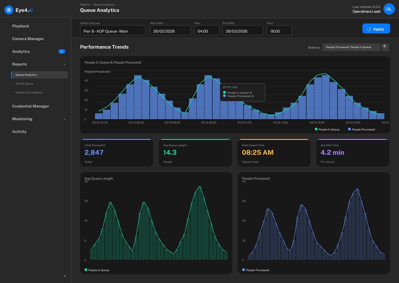Toggle People In Queue legend in the top chart
This screenshot has width=399, height=283.
[327, 129]
